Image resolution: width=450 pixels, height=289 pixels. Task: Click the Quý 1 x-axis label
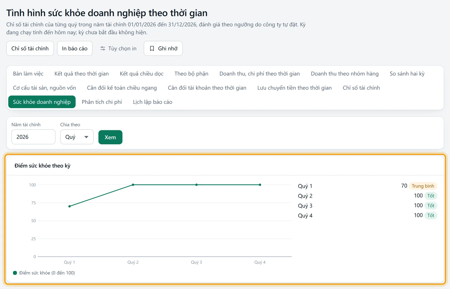69,262
